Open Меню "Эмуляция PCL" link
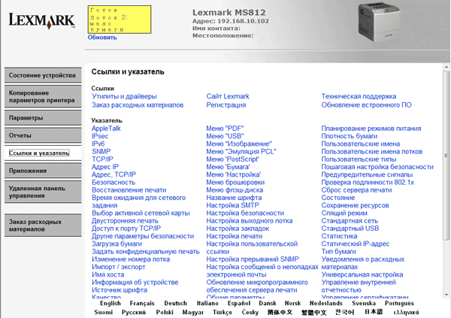Image resolution: width=451 pixels, height=318 pixels. point(241,152)
